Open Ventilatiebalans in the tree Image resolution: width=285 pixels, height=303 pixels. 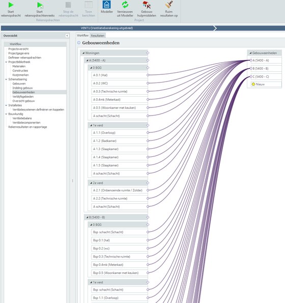pos(22,118)
